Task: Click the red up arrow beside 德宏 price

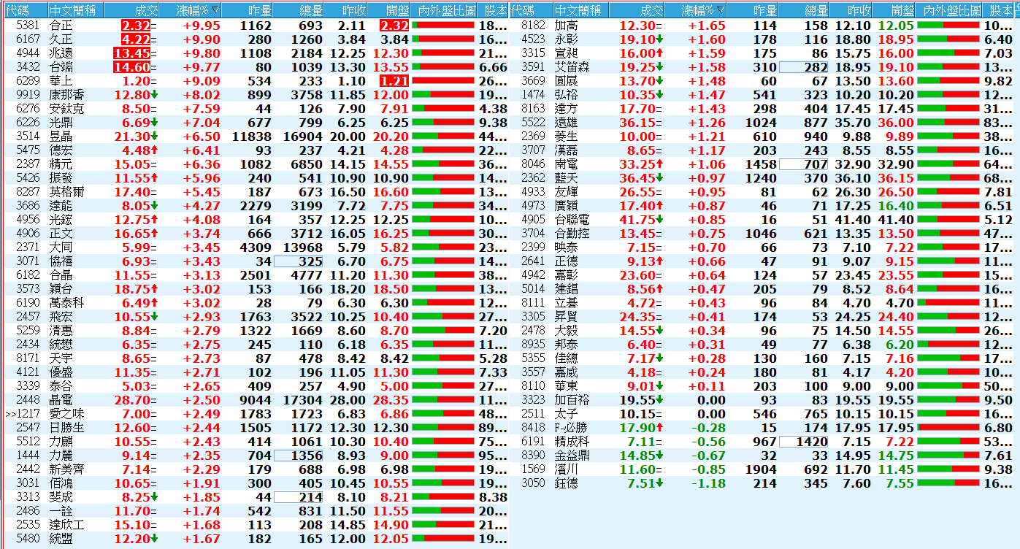Action: coord(155,150)
